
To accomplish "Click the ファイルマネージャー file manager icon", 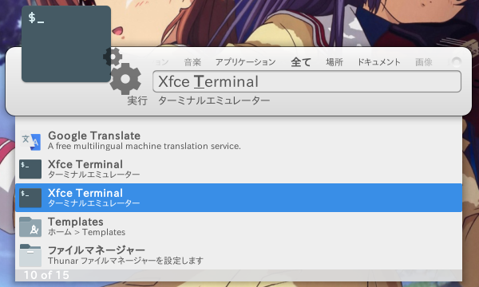I will (30, 255).
